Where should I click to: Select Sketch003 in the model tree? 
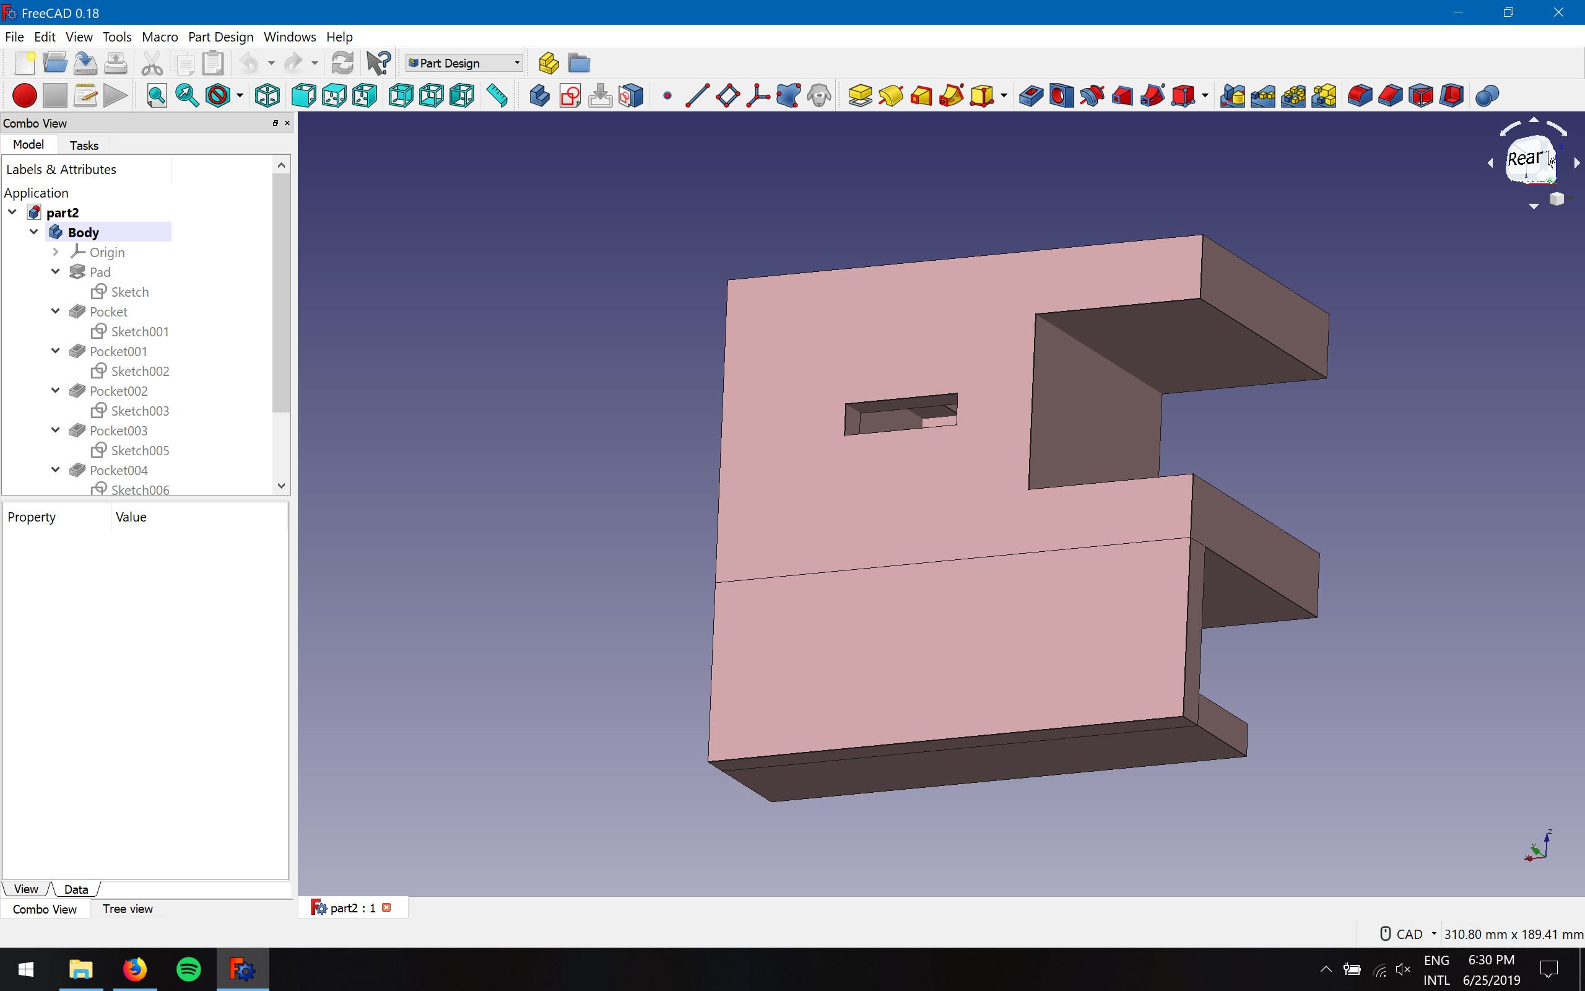coord(139,411)
